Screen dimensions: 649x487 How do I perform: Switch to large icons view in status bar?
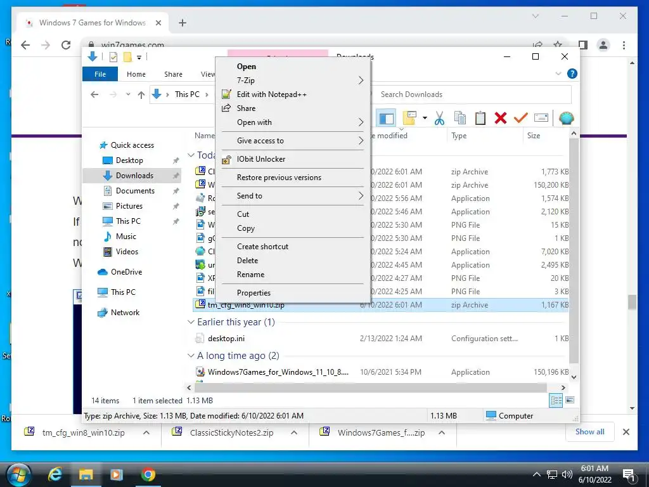570,400
